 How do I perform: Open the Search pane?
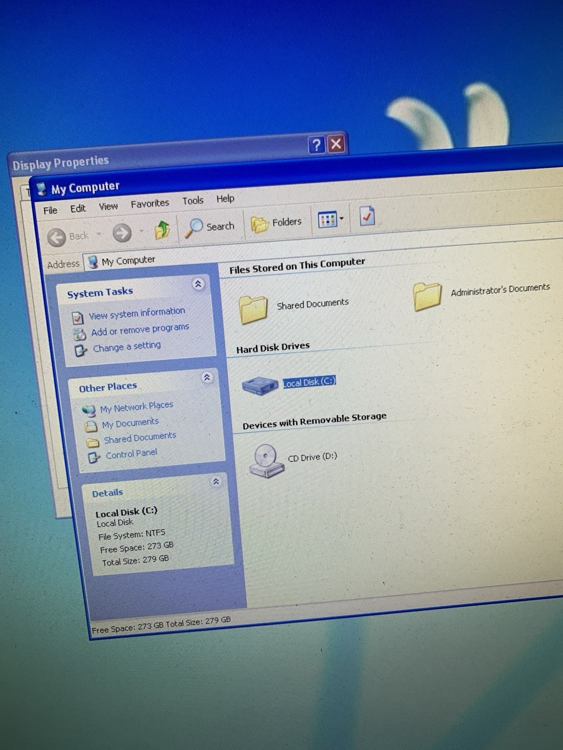[210, 227]
